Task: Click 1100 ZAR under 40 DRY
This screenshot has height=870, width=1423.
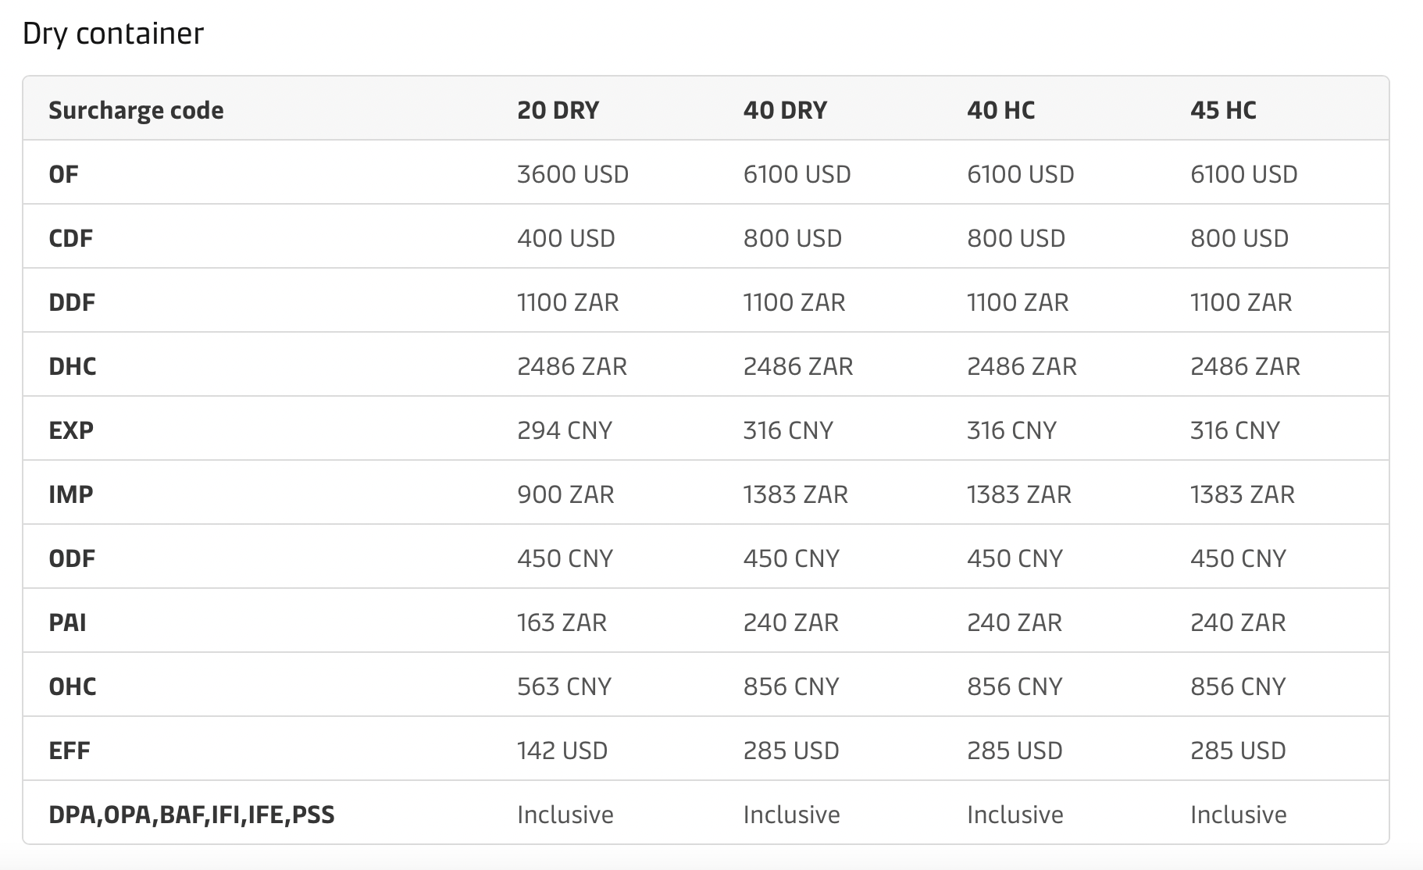Action: coord(794,302)
